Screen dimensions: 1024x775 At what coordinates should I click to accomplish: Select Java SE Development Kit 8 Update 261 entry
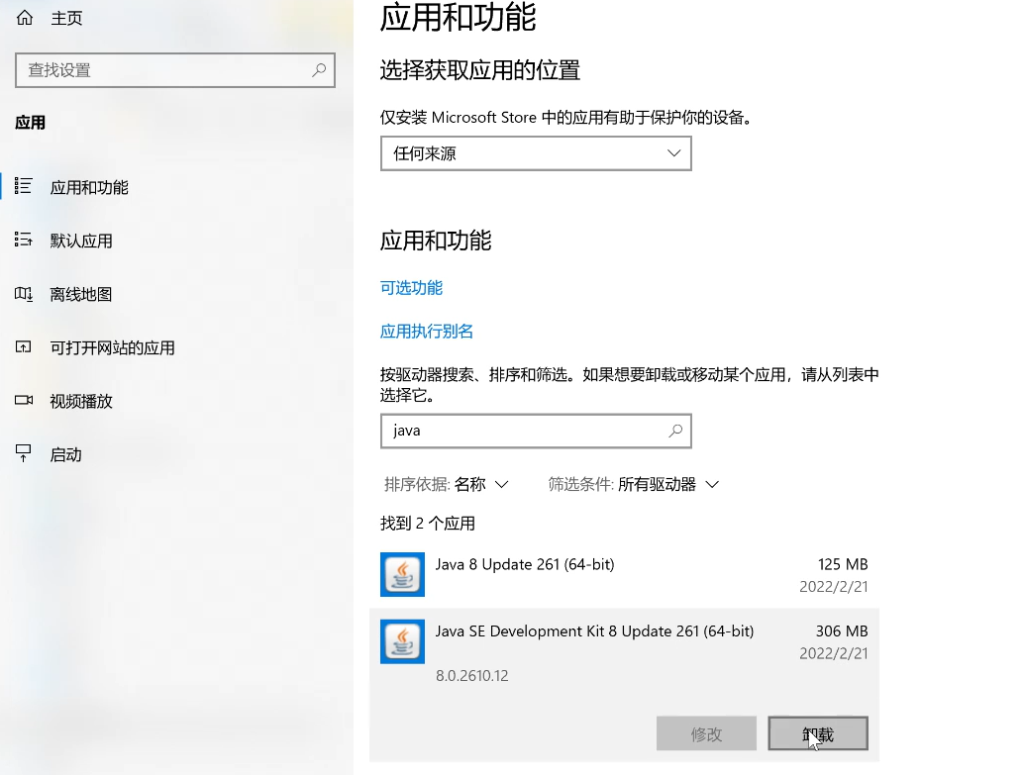(x=624, y=685)
